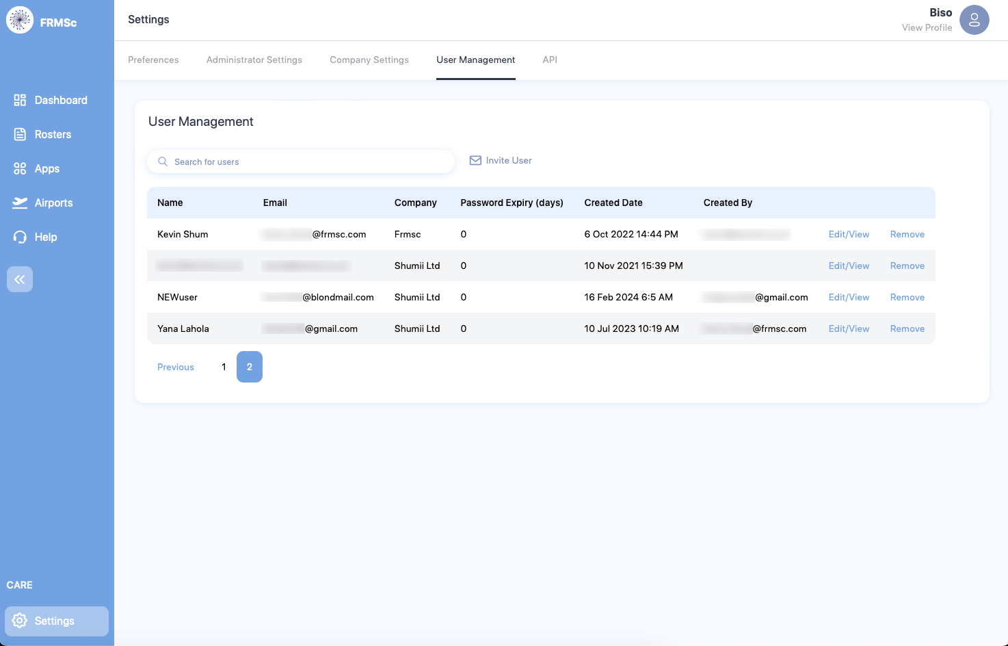The height and width of the screenshot is (646, 1008).
Task: Edit/View the NEWuser record
Action: [x=849, y=297]
